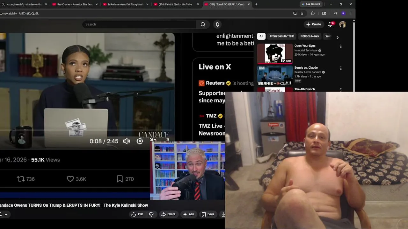408x229 pixels.
Task: Click inside the YouTube search field
Action: click(139, 24)
